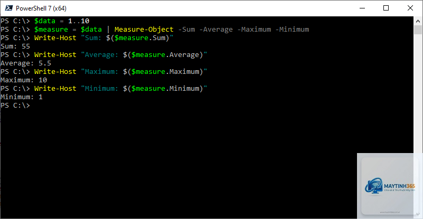423x219 pixels.
Task: Click the last empty "PS C:\>" prompt
Action: point(15,106)
